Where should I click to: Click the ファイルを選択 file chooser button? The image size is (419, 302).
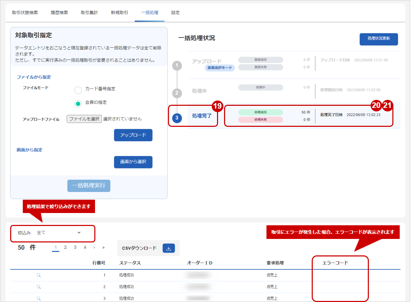pos(84,119)
